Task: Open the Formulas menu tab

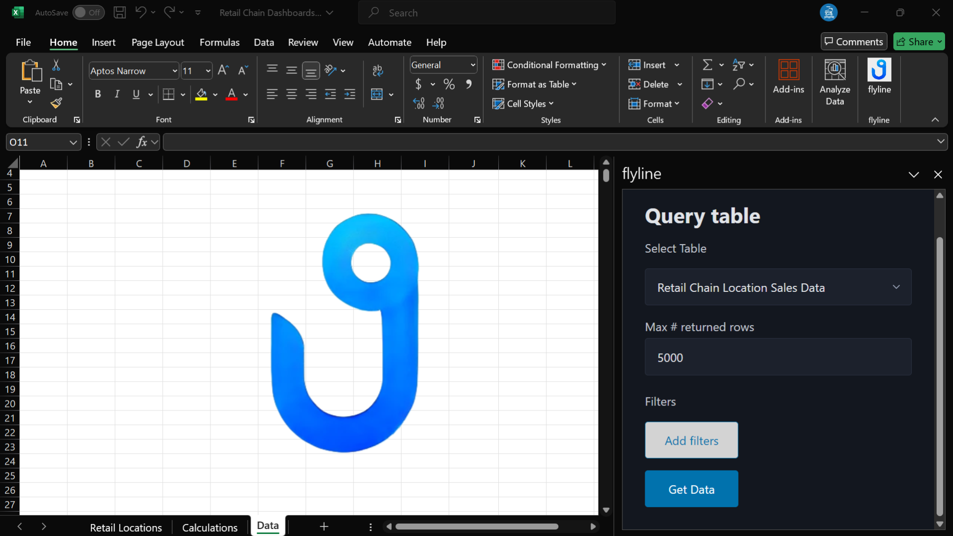Action: 219,42
